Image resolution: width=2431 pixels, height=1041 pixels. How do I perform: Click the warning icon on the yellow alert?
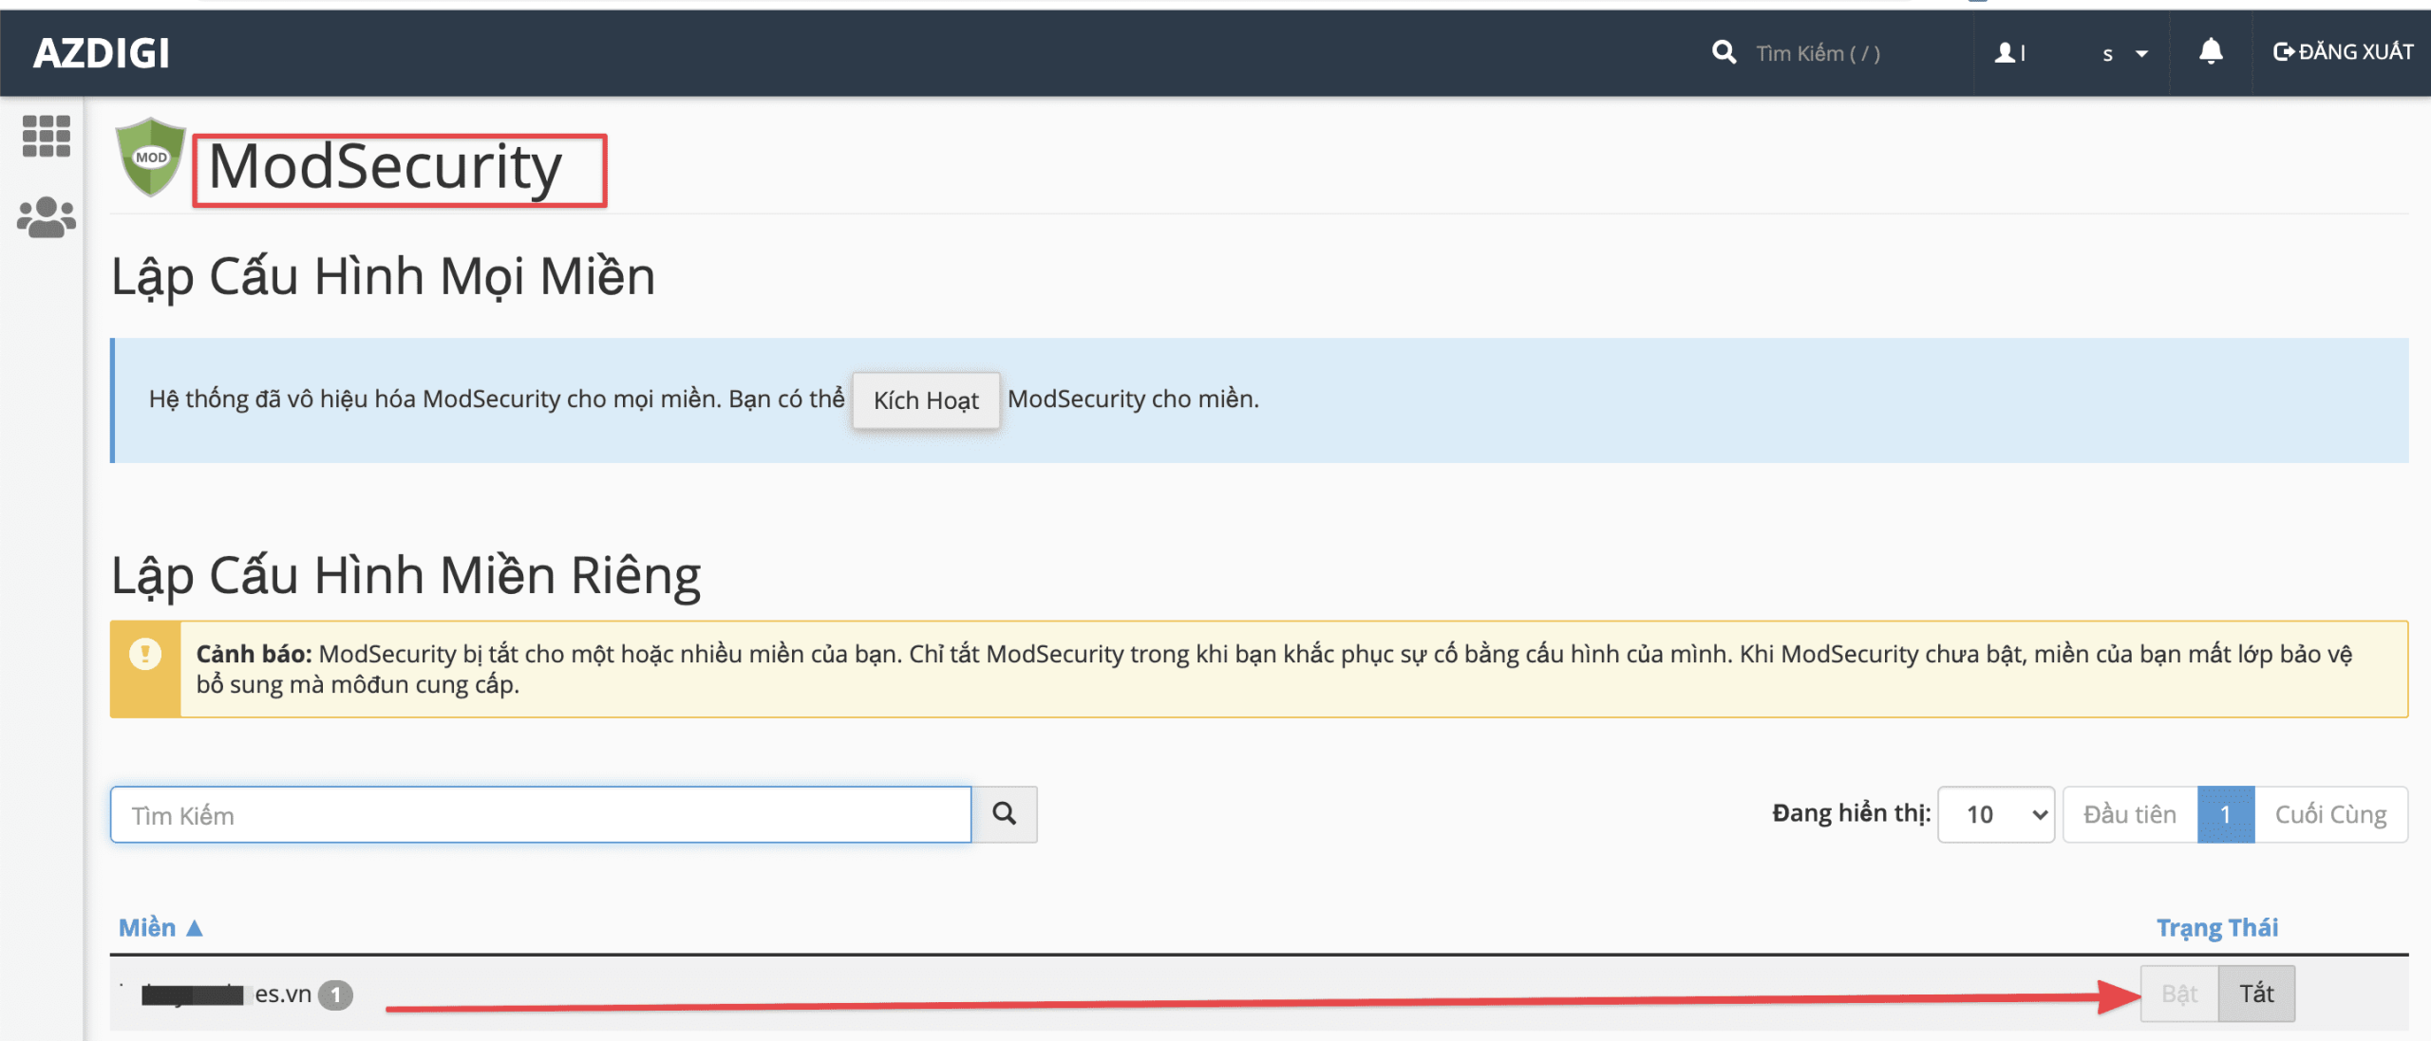(x=146, y=654)
